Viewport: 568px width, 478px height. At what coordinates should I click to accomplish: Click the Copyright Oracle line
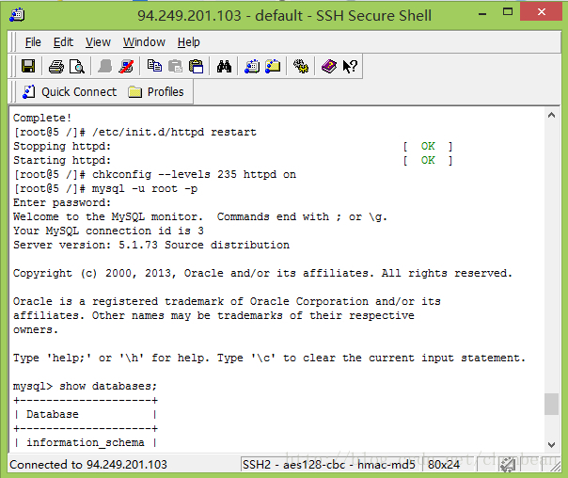(262, 274)
